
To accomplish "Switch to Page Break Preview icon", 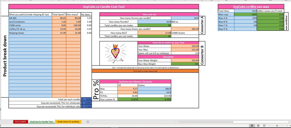I will 264,126.
